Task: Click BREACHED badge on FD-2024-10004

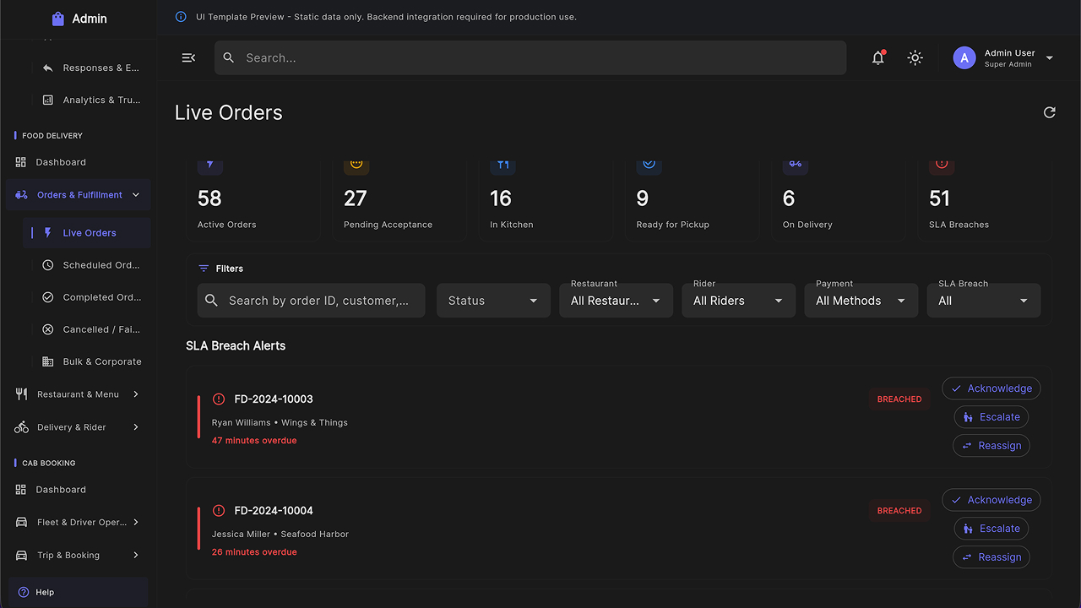Action: [x=899, y=511]
